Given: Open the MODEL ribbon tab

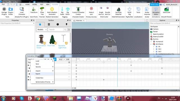Looking at the screenshot, I should coord(35,4).
